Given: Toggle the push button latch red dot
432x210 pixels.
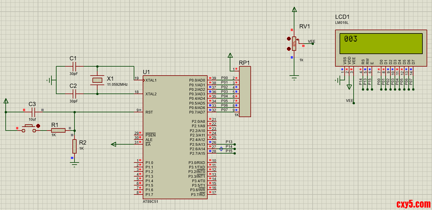Looking at the screenshot, I should click(x=38, y=126).
